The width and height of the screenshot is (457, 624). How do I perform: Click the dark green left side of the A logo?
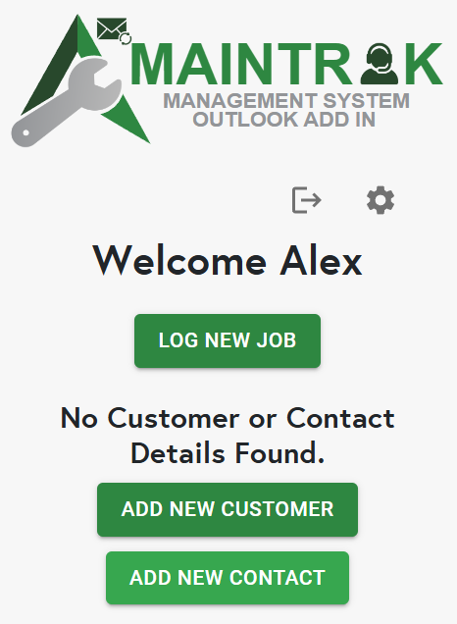[50, 66]
